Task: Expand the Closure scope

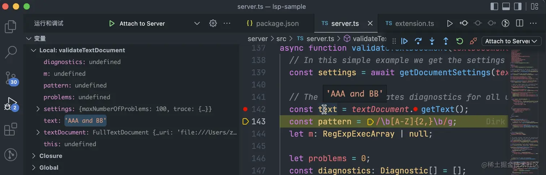Action: coord(34,156)
